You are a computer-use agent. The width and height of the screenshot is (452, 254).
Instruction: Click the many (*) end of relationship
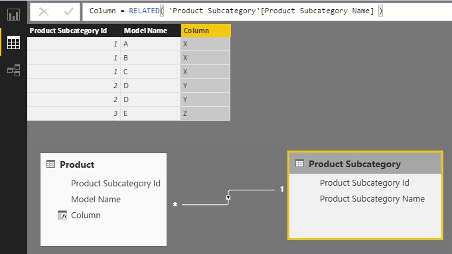click(175, 205)
